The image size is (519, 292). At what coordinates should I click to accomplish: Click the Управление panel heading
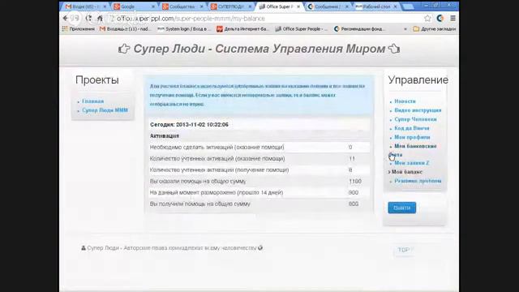[x=418, y=79]
